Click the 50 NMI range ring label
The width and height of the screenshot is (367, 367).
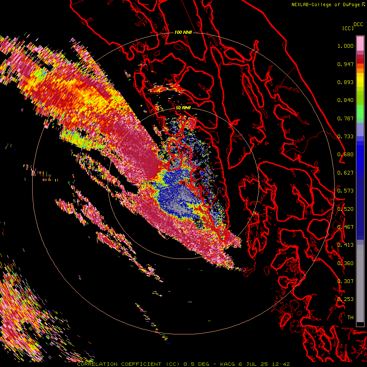(x=183, y=108)
